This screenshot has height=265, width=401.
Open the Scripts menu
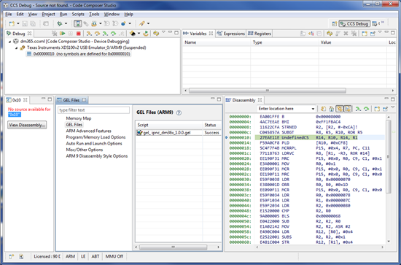(x=78, y=14)
